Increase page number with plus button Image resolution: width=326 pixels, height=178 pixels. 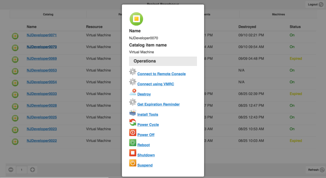click(33, 170)
